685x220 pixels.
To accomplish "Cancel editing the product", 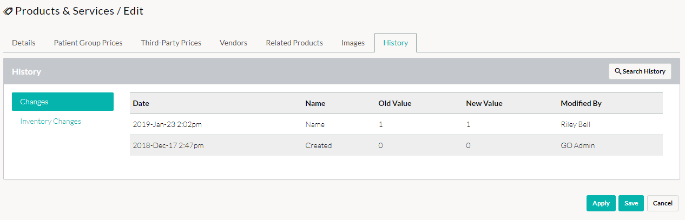I will pos(663,203).
